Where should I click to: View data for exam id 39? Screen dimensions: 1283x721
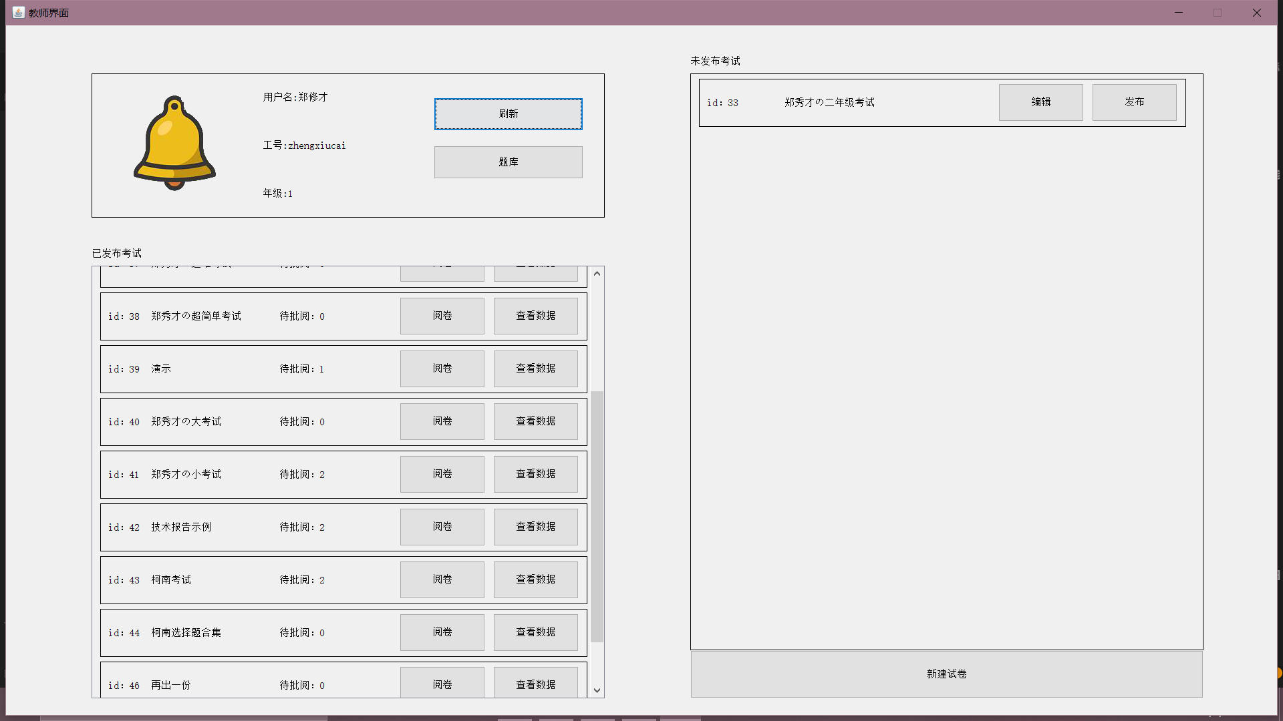pyautogui.click(x=535, y=369)
